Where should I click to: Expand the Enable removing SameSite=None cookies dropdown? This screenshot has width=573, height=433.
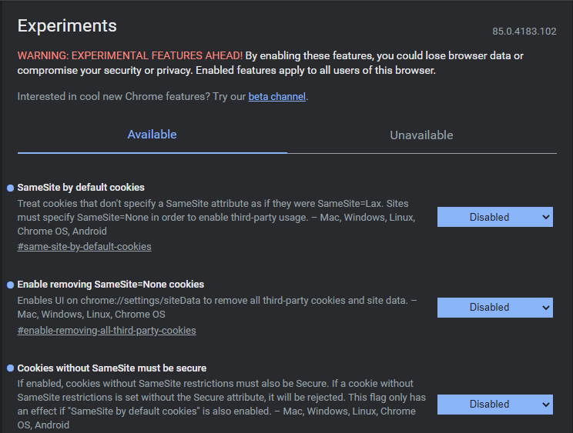pyautogui.click(x=494, y=307)
